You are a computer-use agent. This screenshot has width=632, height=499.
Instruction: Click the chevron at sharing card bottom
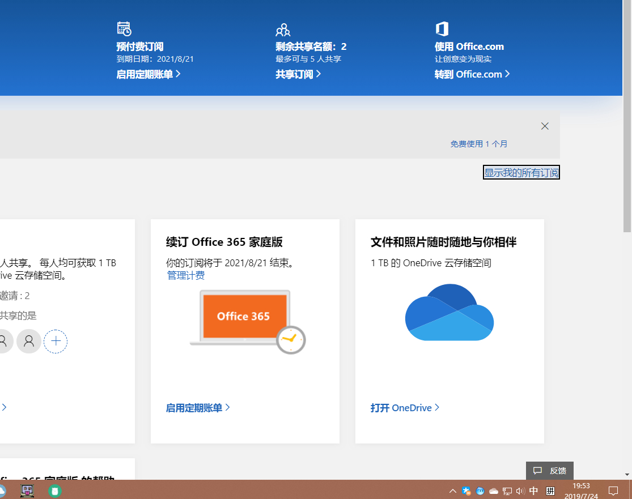pyautogui.click(x=4, y=407)
